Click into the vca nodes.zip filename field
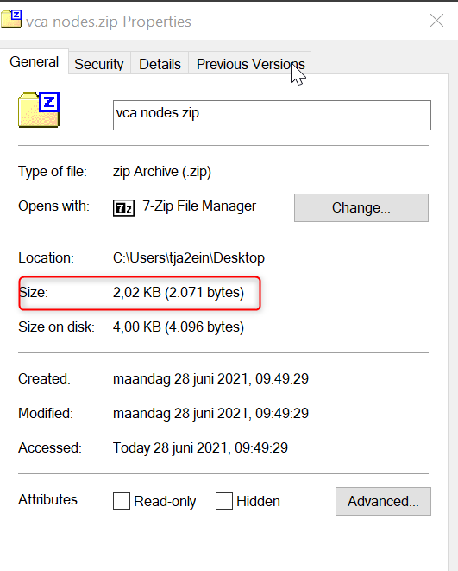Viewport: 458px width, 571px height. click(x=272, y=115)
